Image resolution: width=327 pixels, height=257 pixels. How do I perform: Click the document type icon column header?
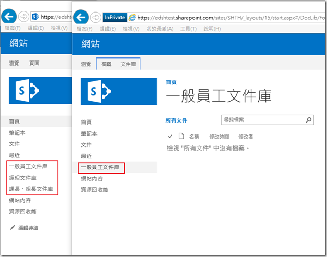tap(181, 136)
